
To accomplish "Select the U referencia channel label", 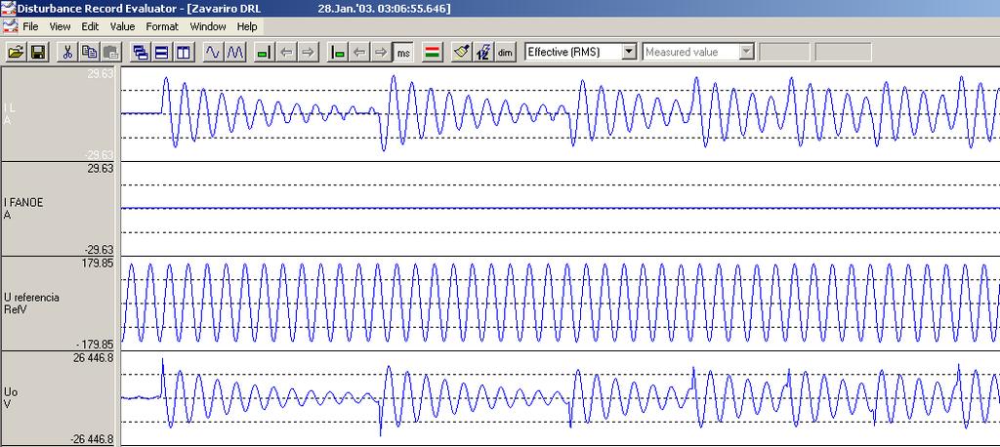I will (31, 297).
